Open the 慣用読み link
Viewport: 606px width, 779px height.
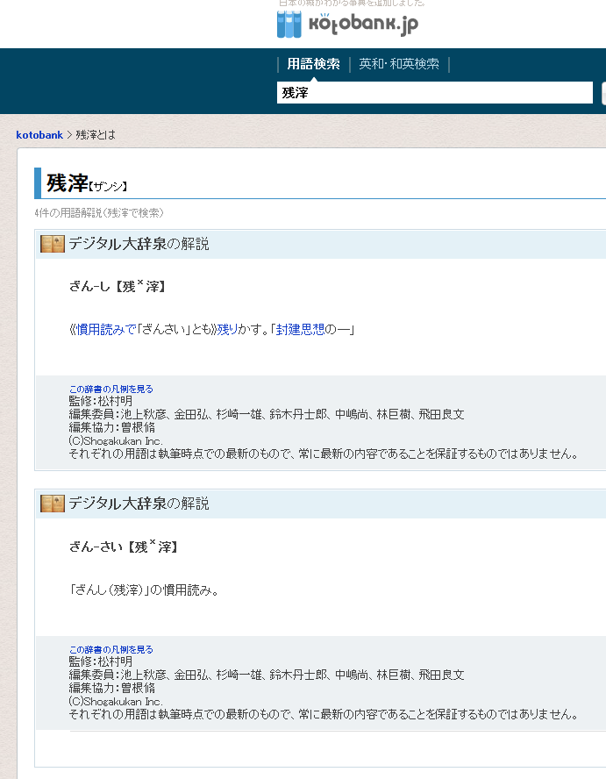point(99,329)
